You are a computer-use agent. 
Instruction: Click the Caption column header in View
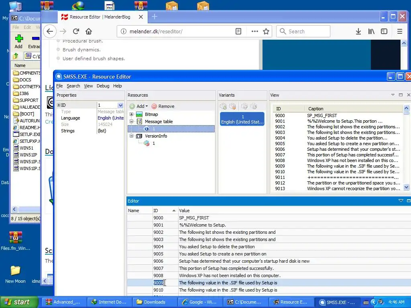click(x=353, y=109)
